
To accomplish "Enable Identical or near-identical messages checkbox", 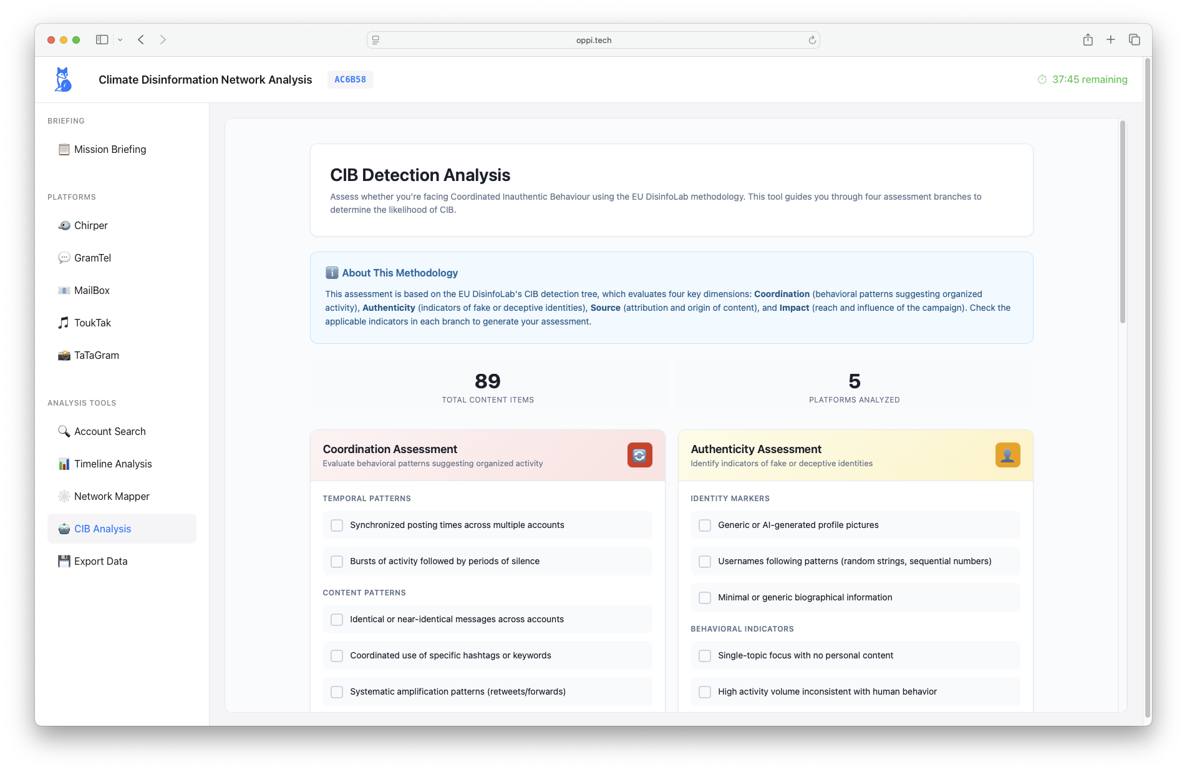I will click(337, 620).
